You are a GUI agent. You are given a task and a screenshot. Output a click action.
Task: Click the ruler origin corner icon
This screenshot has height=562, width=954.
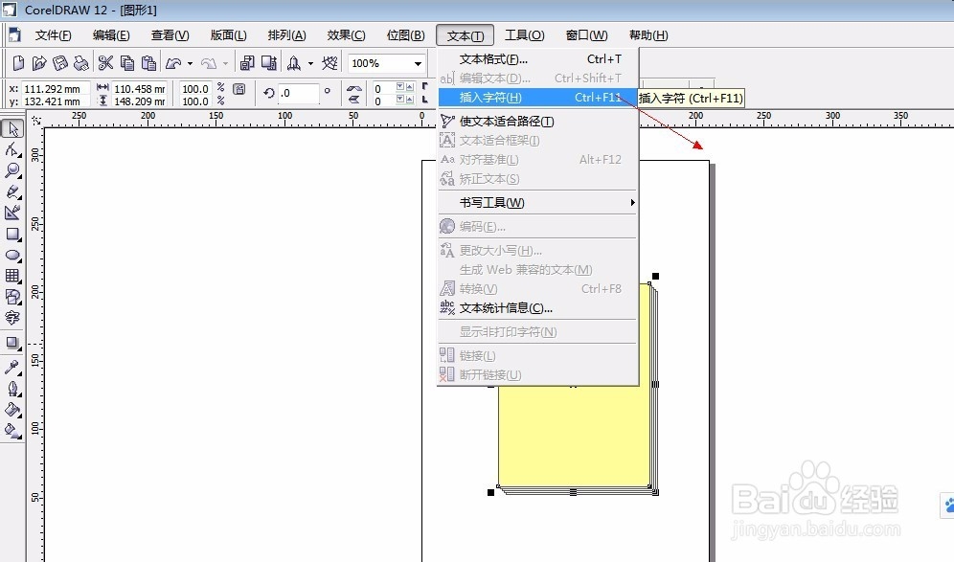(35, 120)
